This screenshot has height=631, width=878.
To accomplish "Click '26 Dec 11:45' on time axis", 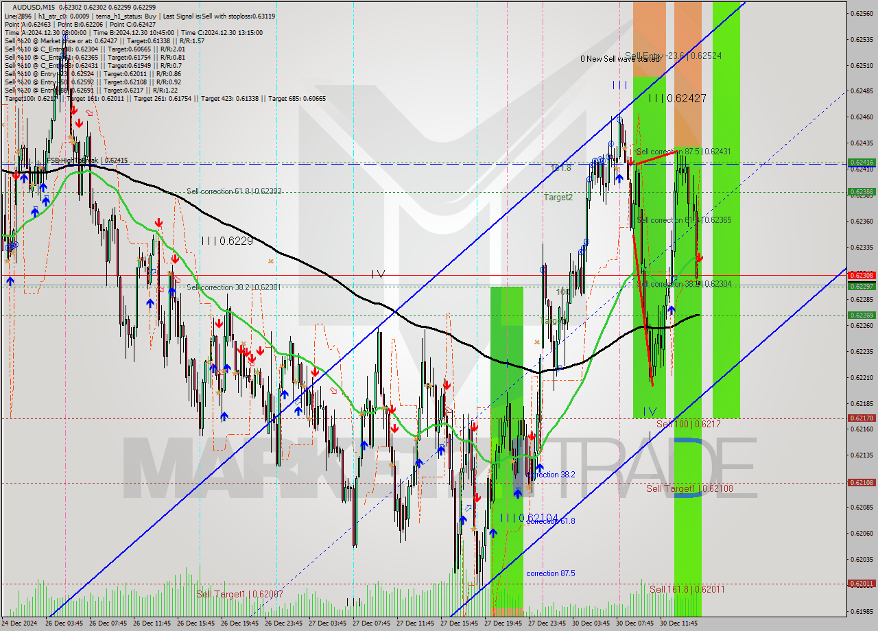I will coord(152,623).
